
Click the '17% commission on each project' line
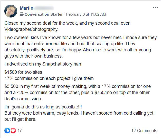[49, 78]
